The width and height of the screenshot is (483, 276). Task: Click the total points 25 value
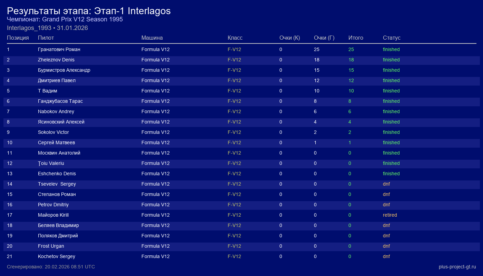pos(351,49)
